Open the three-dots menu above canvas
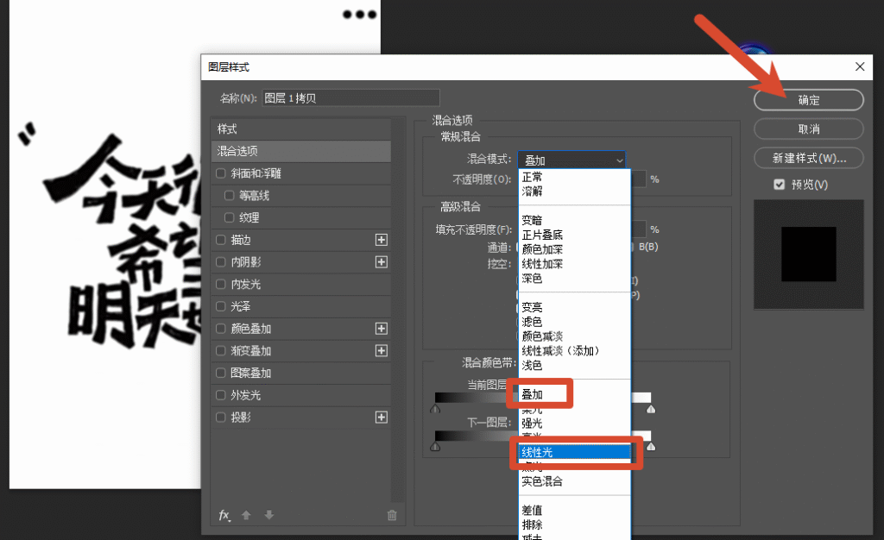Screen dimensions: 884x540 coord(359,15)
